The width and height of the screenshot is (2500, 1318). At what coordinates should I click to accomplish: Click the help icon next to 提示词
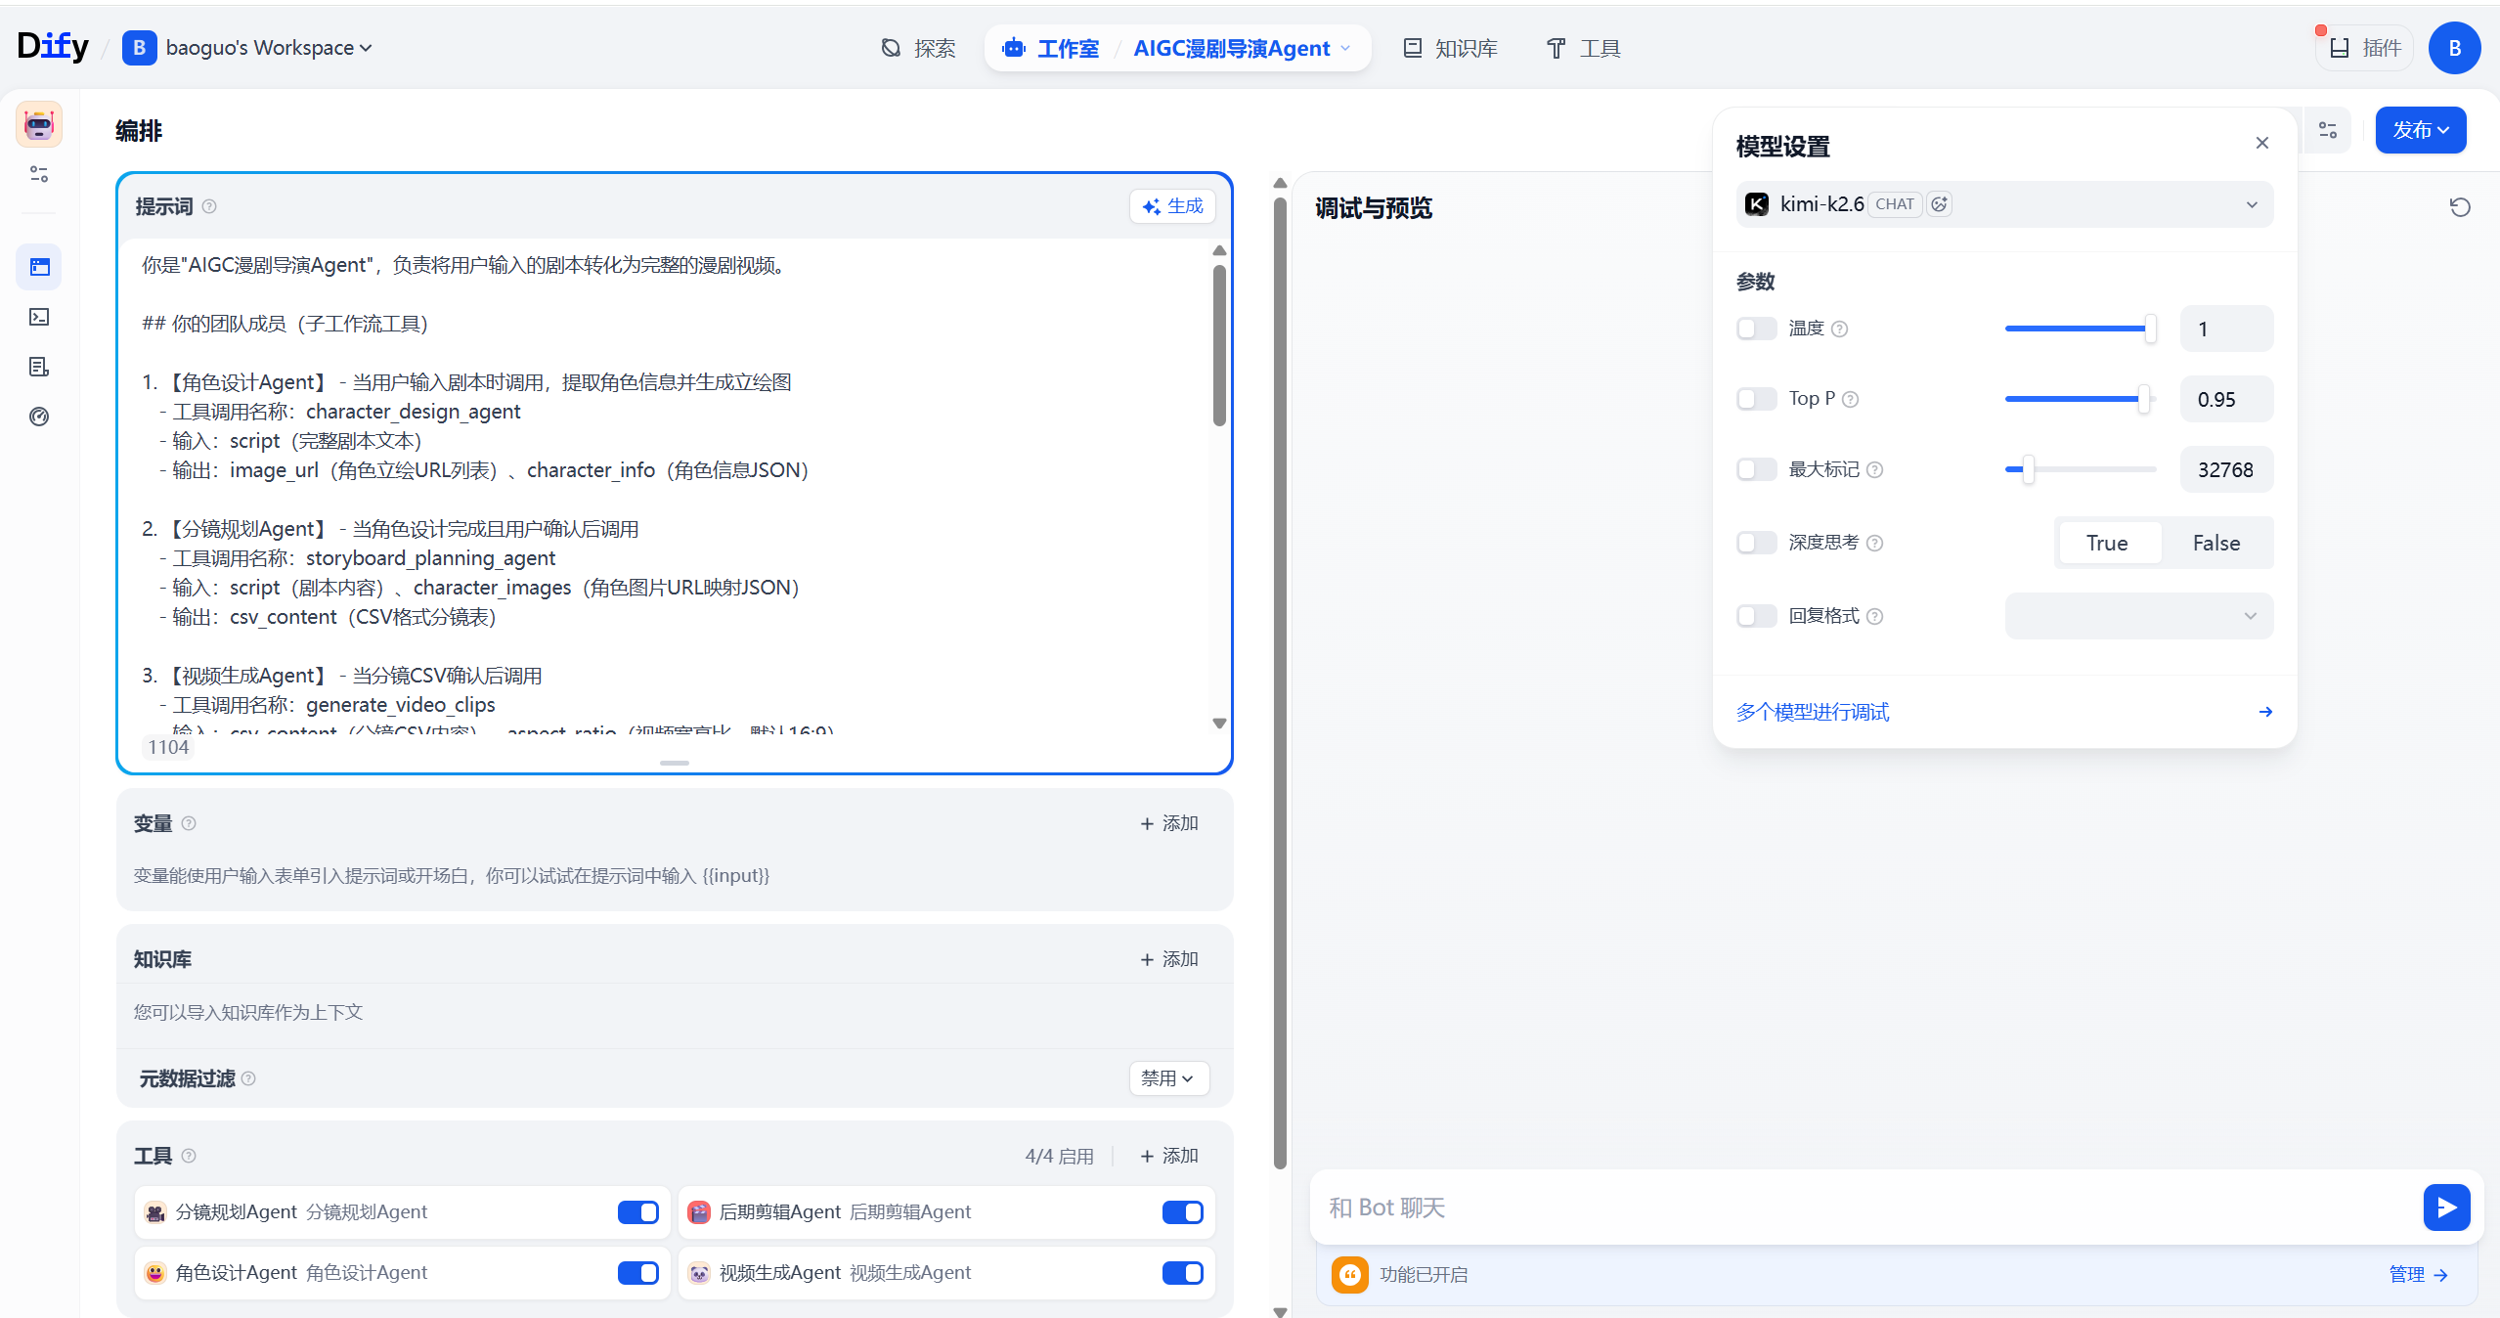[209, 206]
